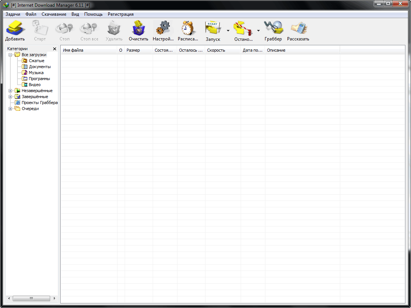Screen dimensions: 411x308
Task: Select the Завершённые category
Action: pyautogui.click(x=35, y=97)
